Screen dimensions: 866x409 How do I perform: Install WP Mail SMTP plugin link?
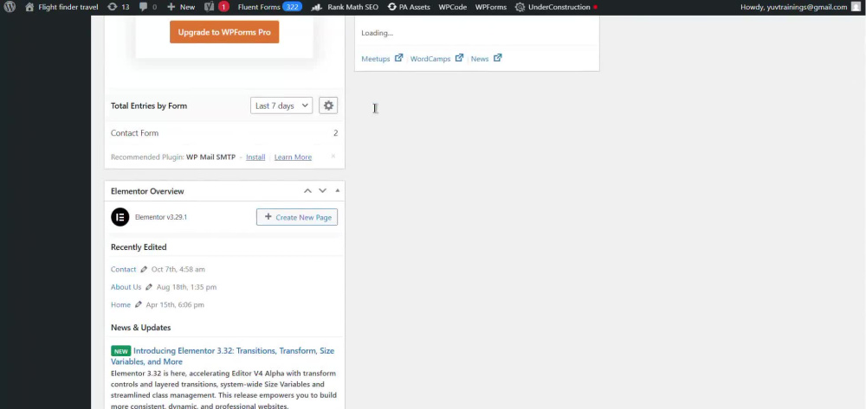pos(255,157)
